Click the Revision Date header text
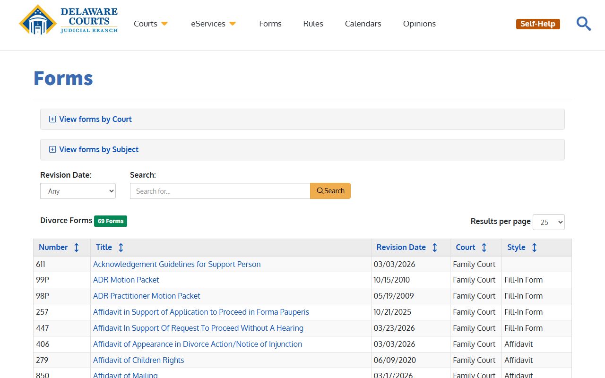This screenshot has width=605, height=378. [401, 247]
